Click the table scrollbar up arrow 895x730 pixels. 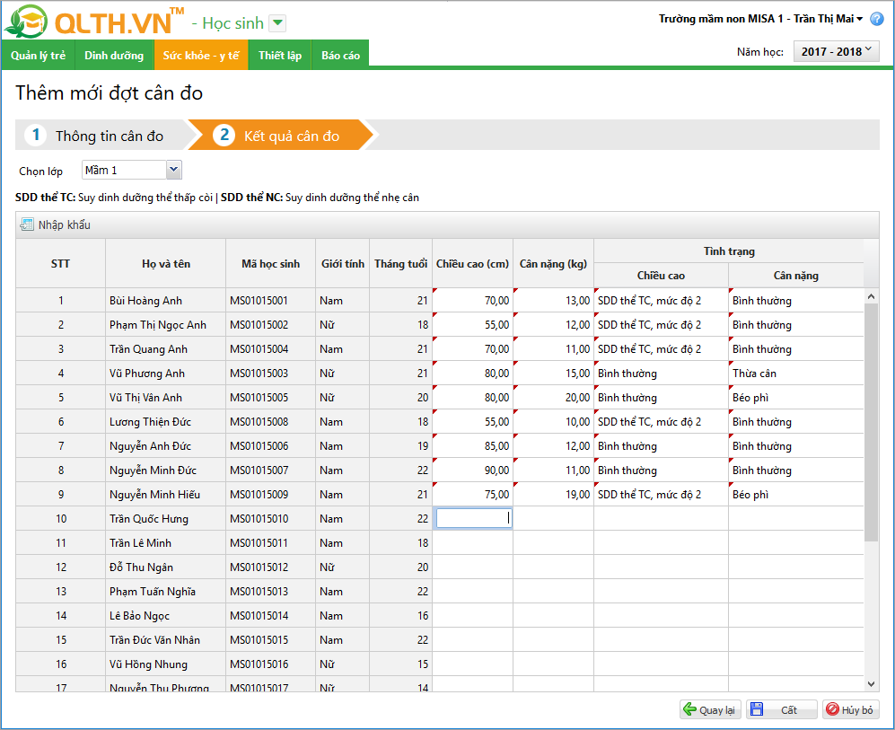pos(871,296)
